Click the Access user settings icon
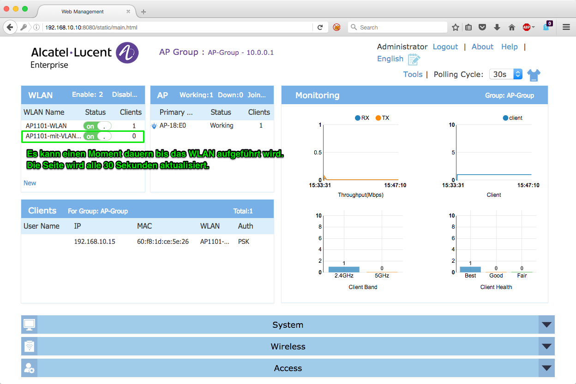Viewport: 576px width, 384px height. click(29, 368)
